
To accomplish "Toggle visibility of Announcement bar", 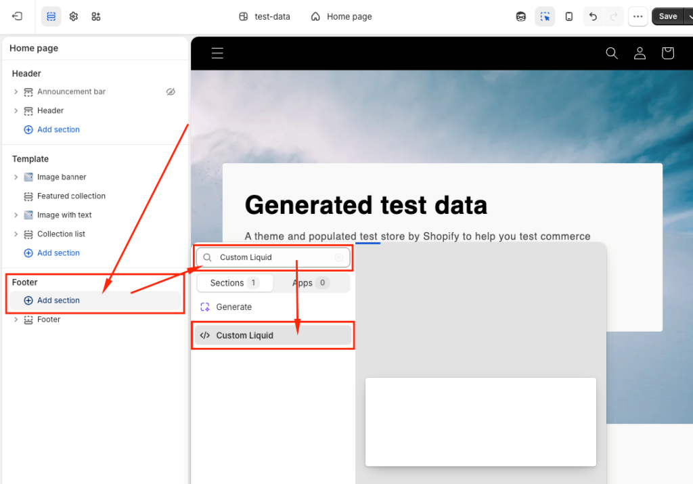I will coord(171,91).
